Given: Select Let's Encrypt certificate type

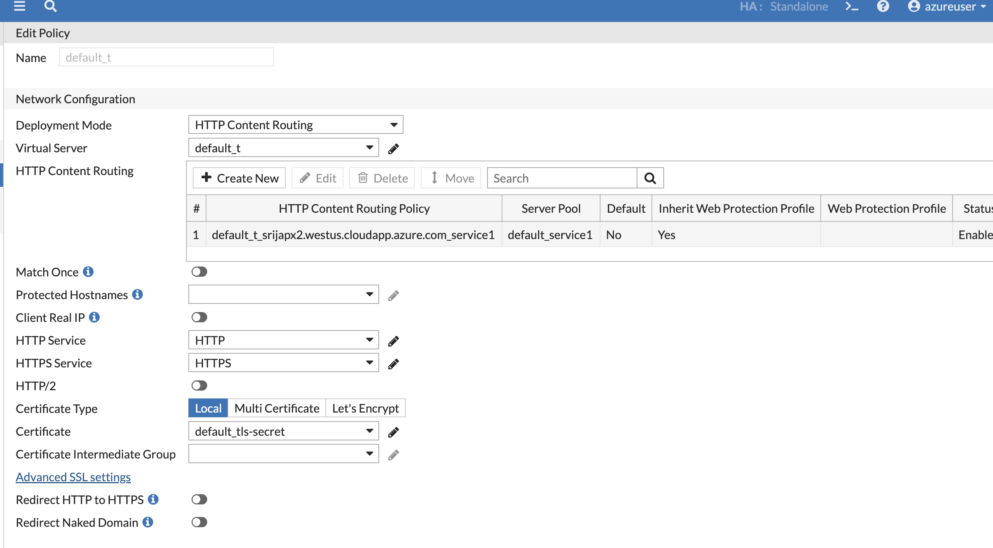Looking at the screenshot, I should pos(365,408).
